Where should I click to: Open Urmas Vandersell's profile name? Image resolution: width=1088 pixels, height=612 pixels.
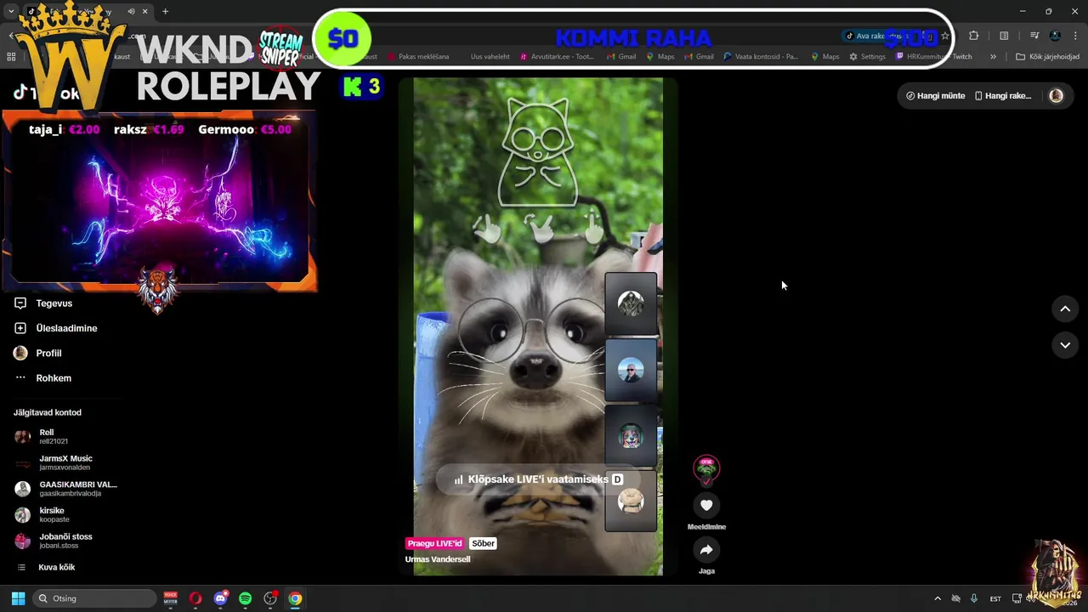pos(438,559)
